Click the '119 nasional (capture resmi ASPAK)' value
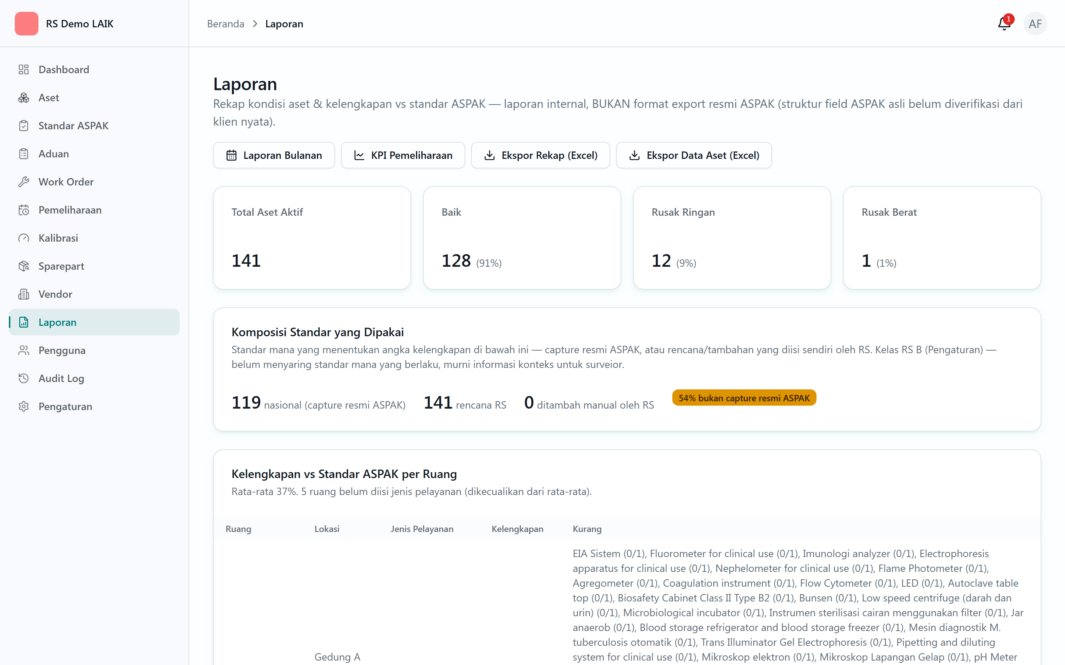Viewport: 1065px width, 665px height. click(318, 403)
